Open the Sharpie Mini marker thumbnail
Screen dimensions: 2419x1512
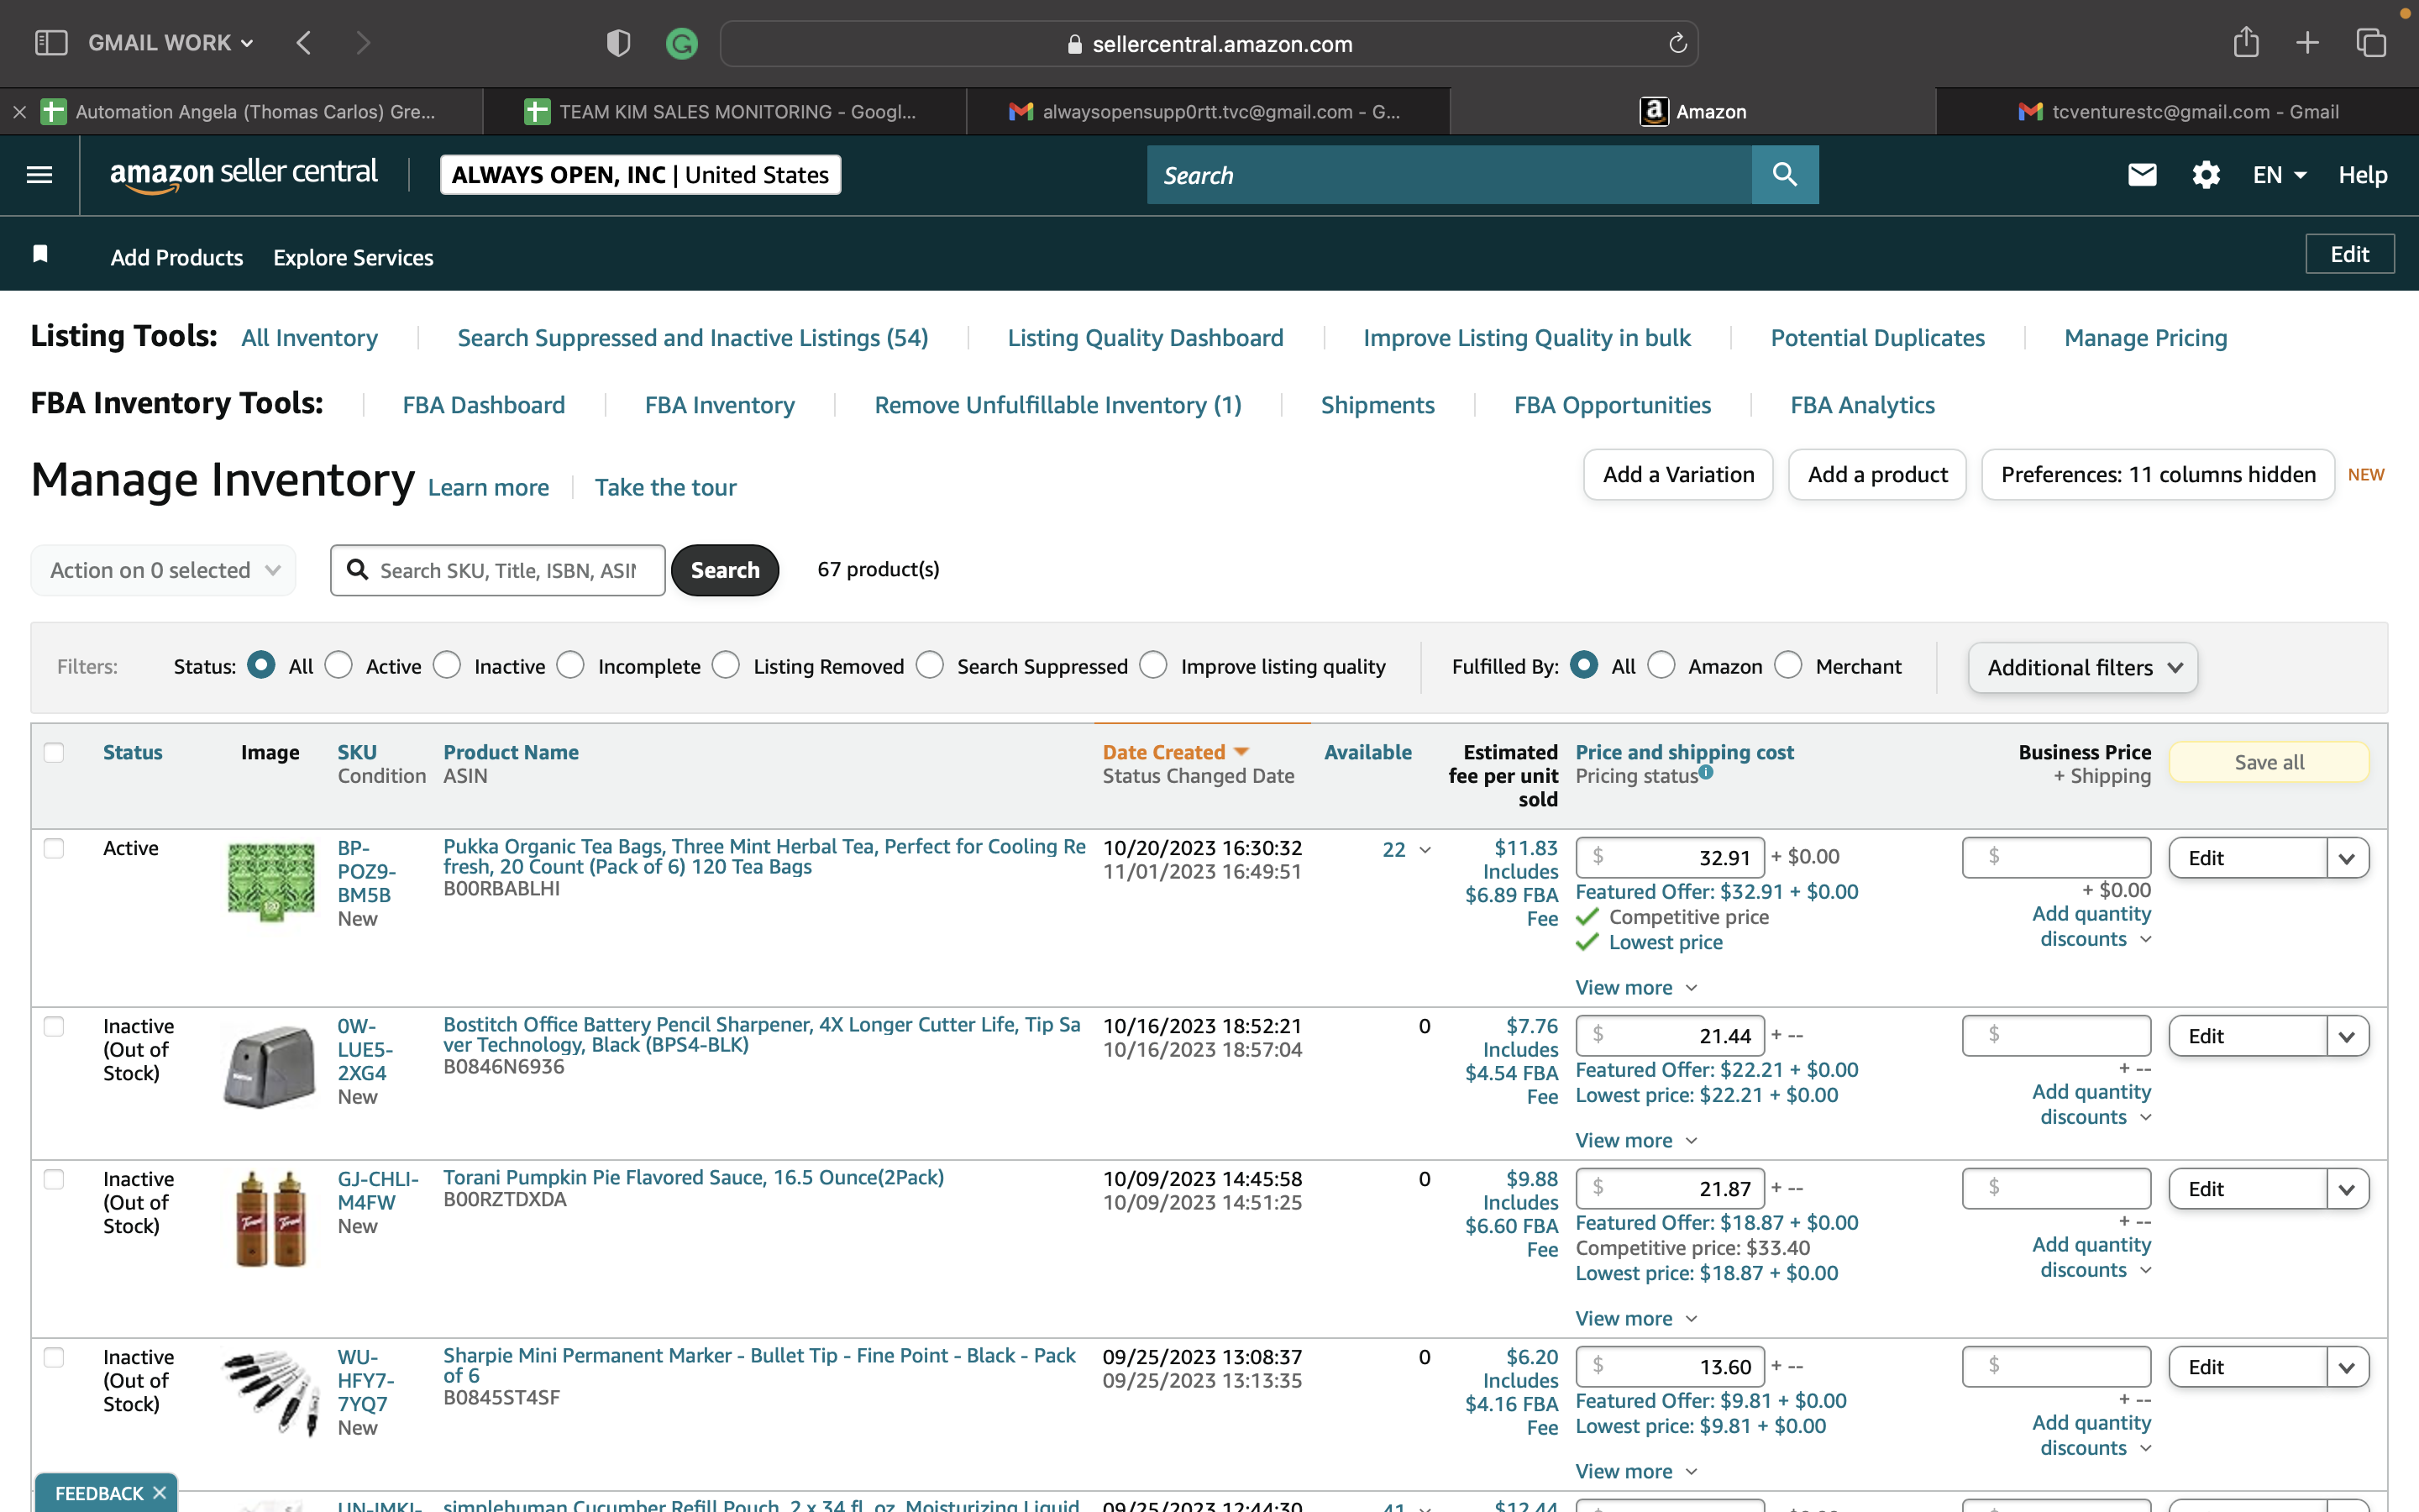pyautogui.click(x=271, y=1393)
